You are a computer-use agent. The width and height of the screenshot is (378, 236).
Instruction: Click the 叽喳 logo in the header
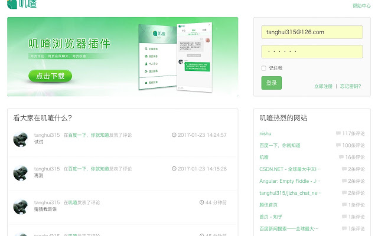pyautogui.click(x=22, y=4)
